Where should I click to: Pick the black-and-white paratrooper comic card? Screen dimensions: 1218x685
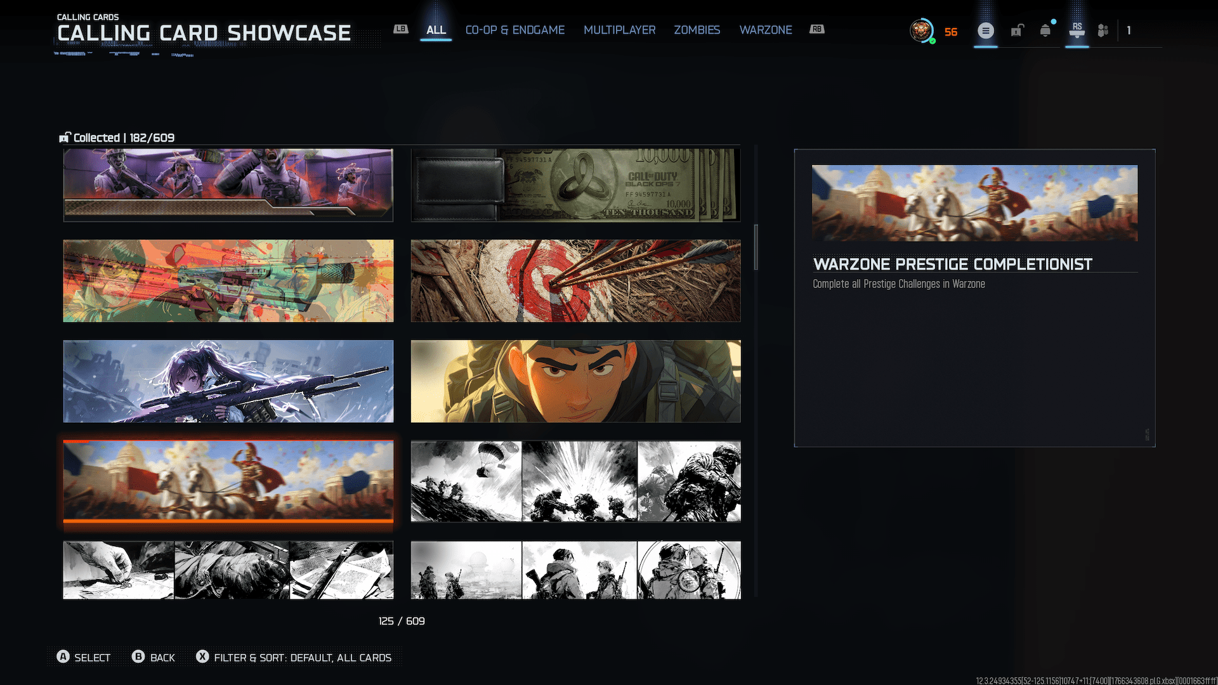[575, 481]
